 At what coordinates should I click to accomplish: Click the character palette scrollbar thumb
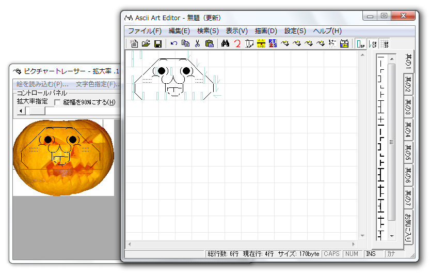tap(392, 142)
